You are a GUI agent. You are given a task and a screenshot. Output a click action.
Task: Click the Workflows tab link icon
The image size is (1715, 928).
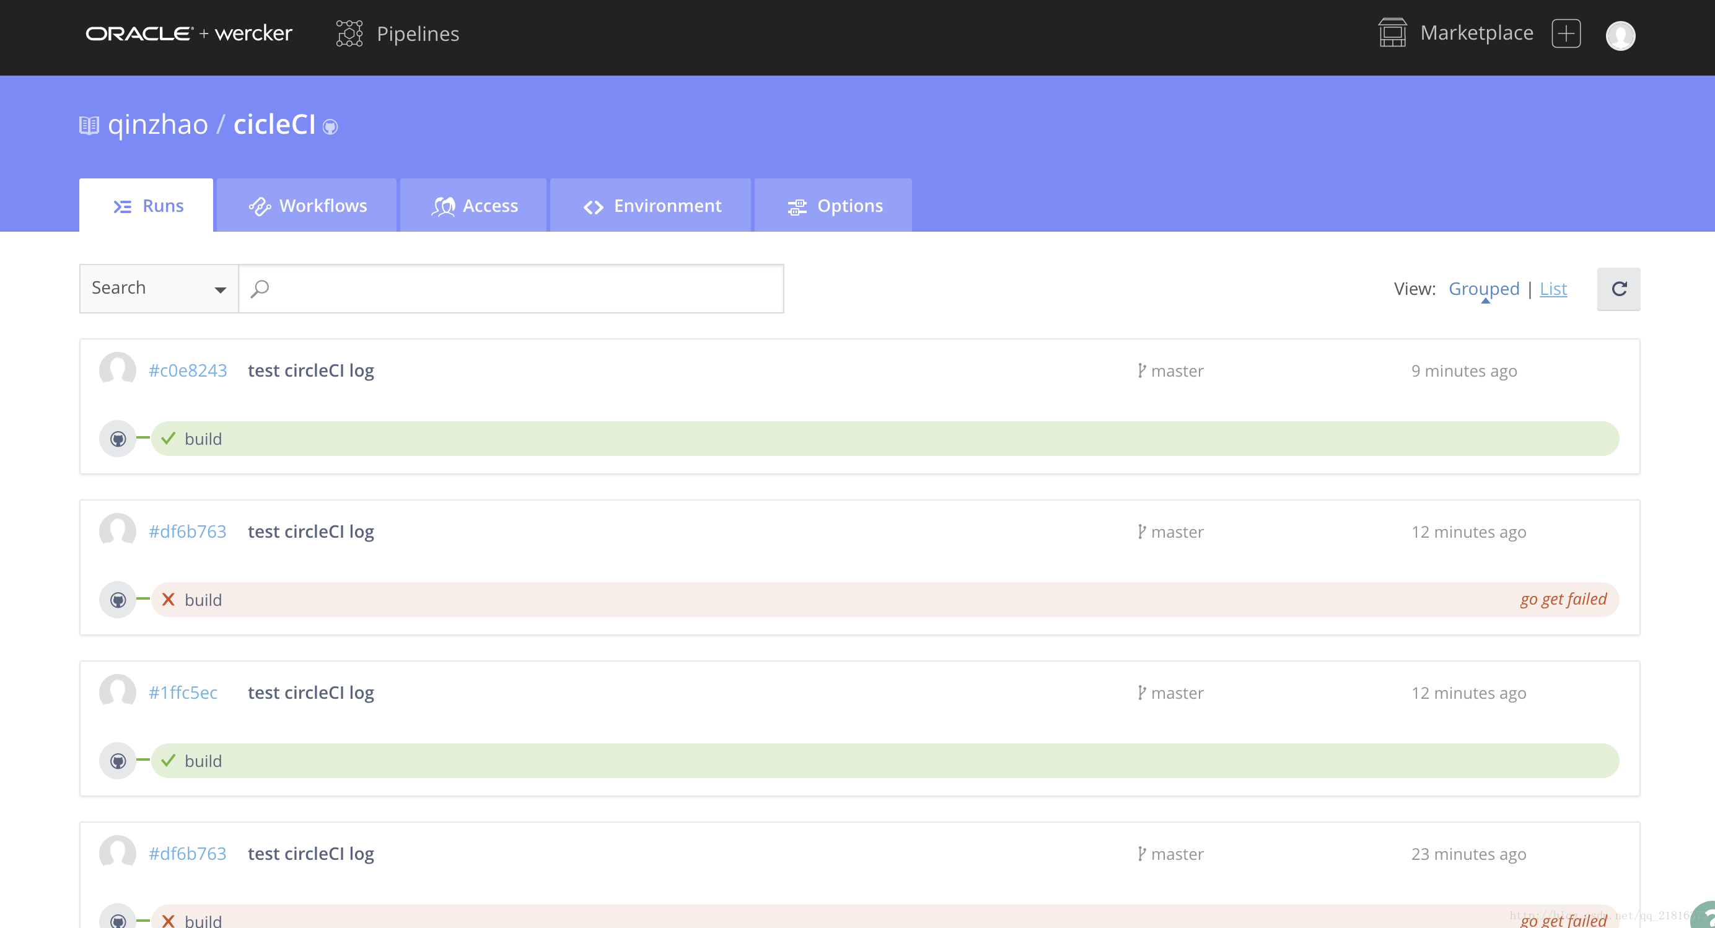pos(260,206)
